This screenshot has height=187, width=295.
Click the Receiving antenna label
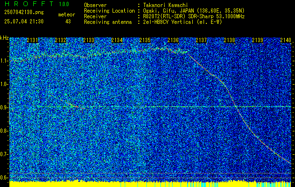tap(108, 22)
